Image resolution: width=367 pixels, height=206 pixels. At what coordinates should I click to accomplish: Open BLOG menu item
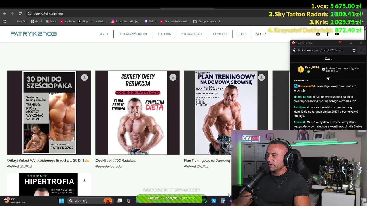click(242, 34)
